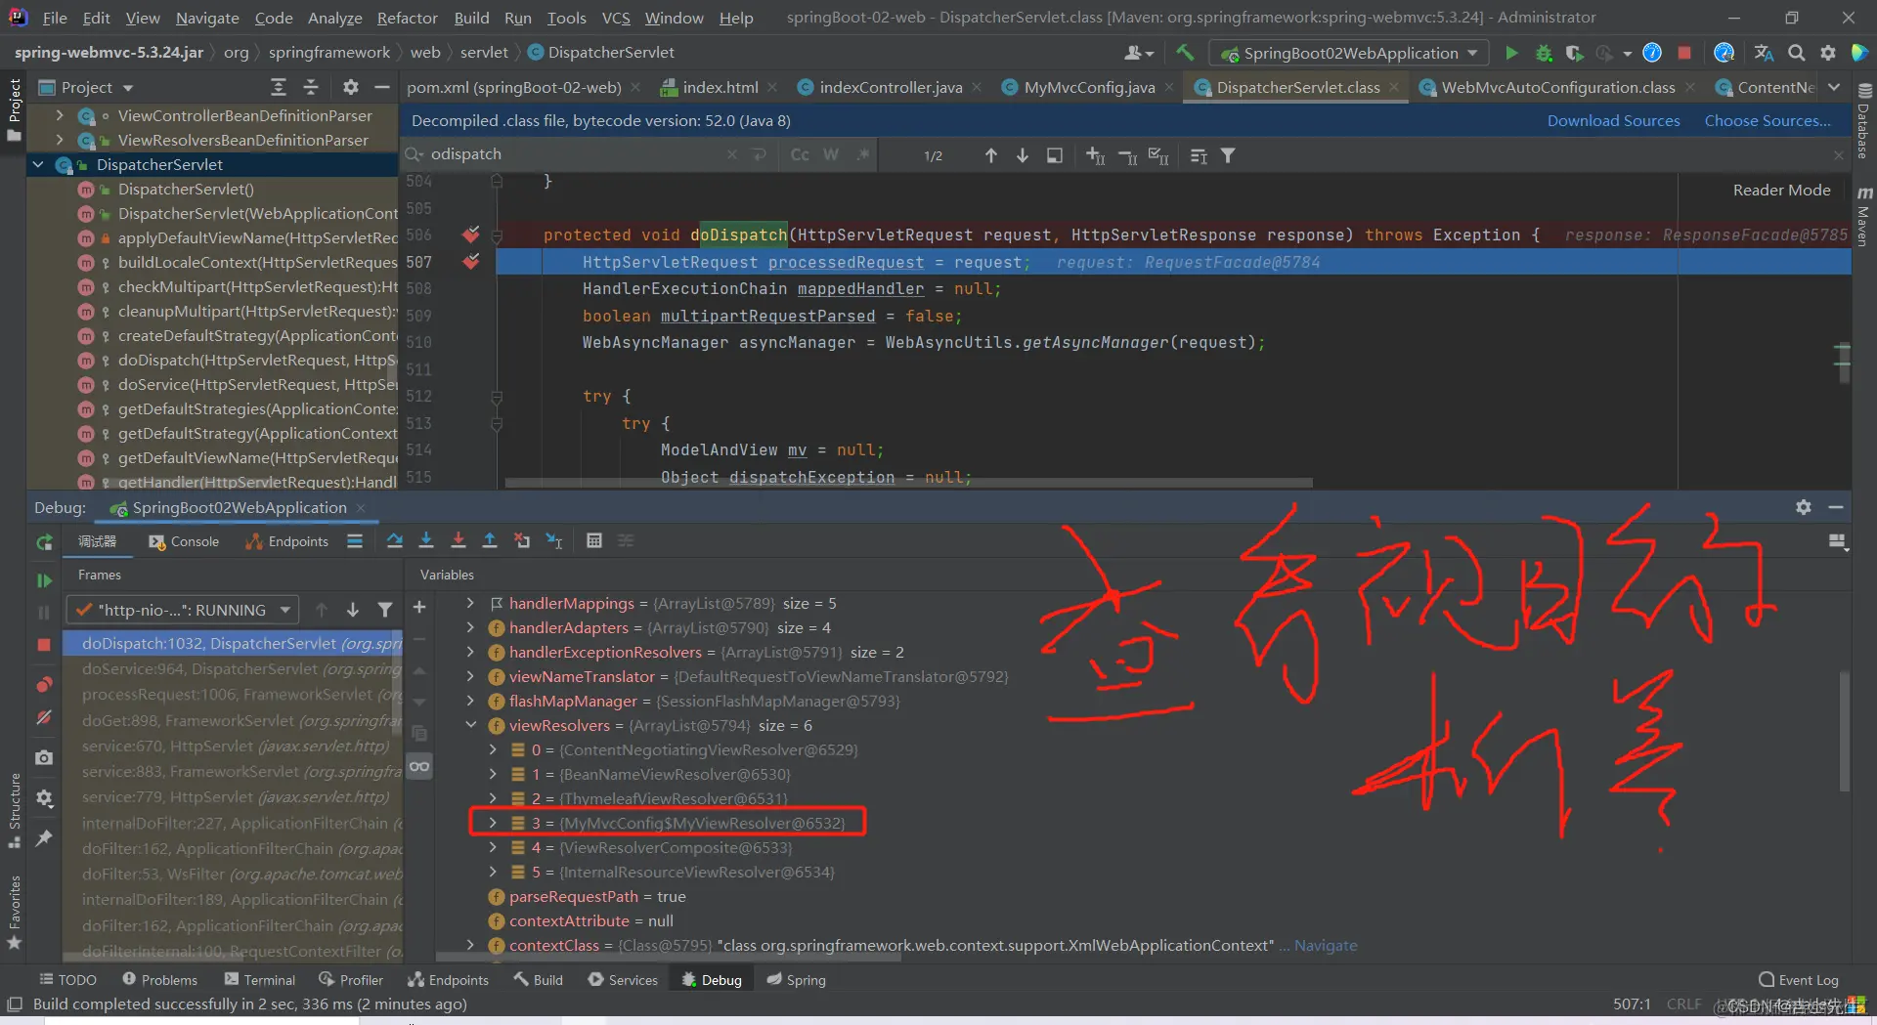
Task: Step into in the debugger
Action: point(426,541)
